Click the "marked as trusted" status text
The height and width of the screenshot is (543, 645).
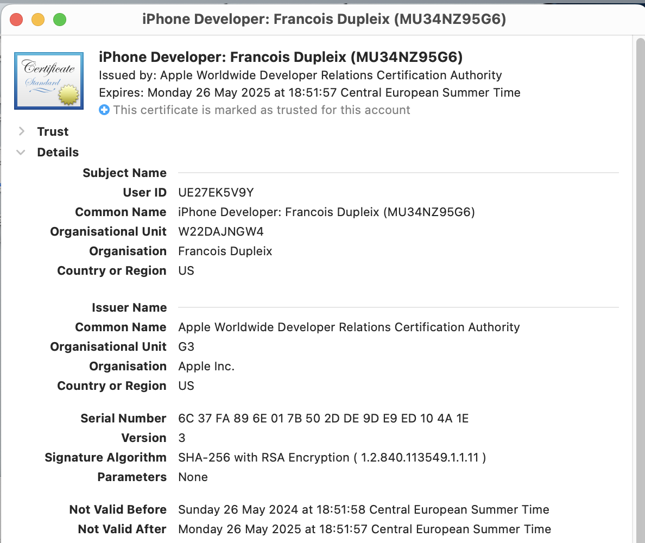click(x=261, y=110)
